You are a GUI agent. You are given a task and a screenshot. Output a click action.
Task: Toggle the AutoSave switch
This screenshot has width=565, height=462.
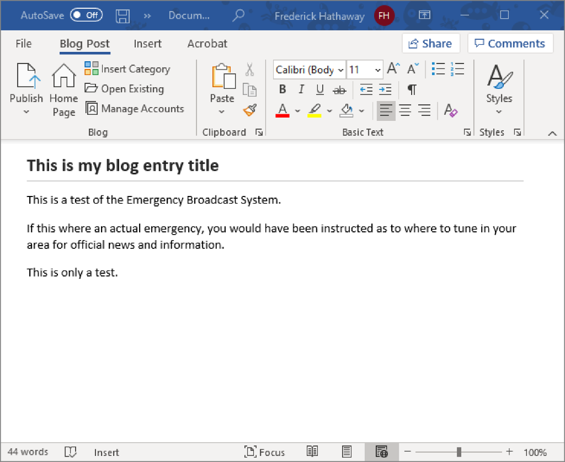click(x=87, y=15)
